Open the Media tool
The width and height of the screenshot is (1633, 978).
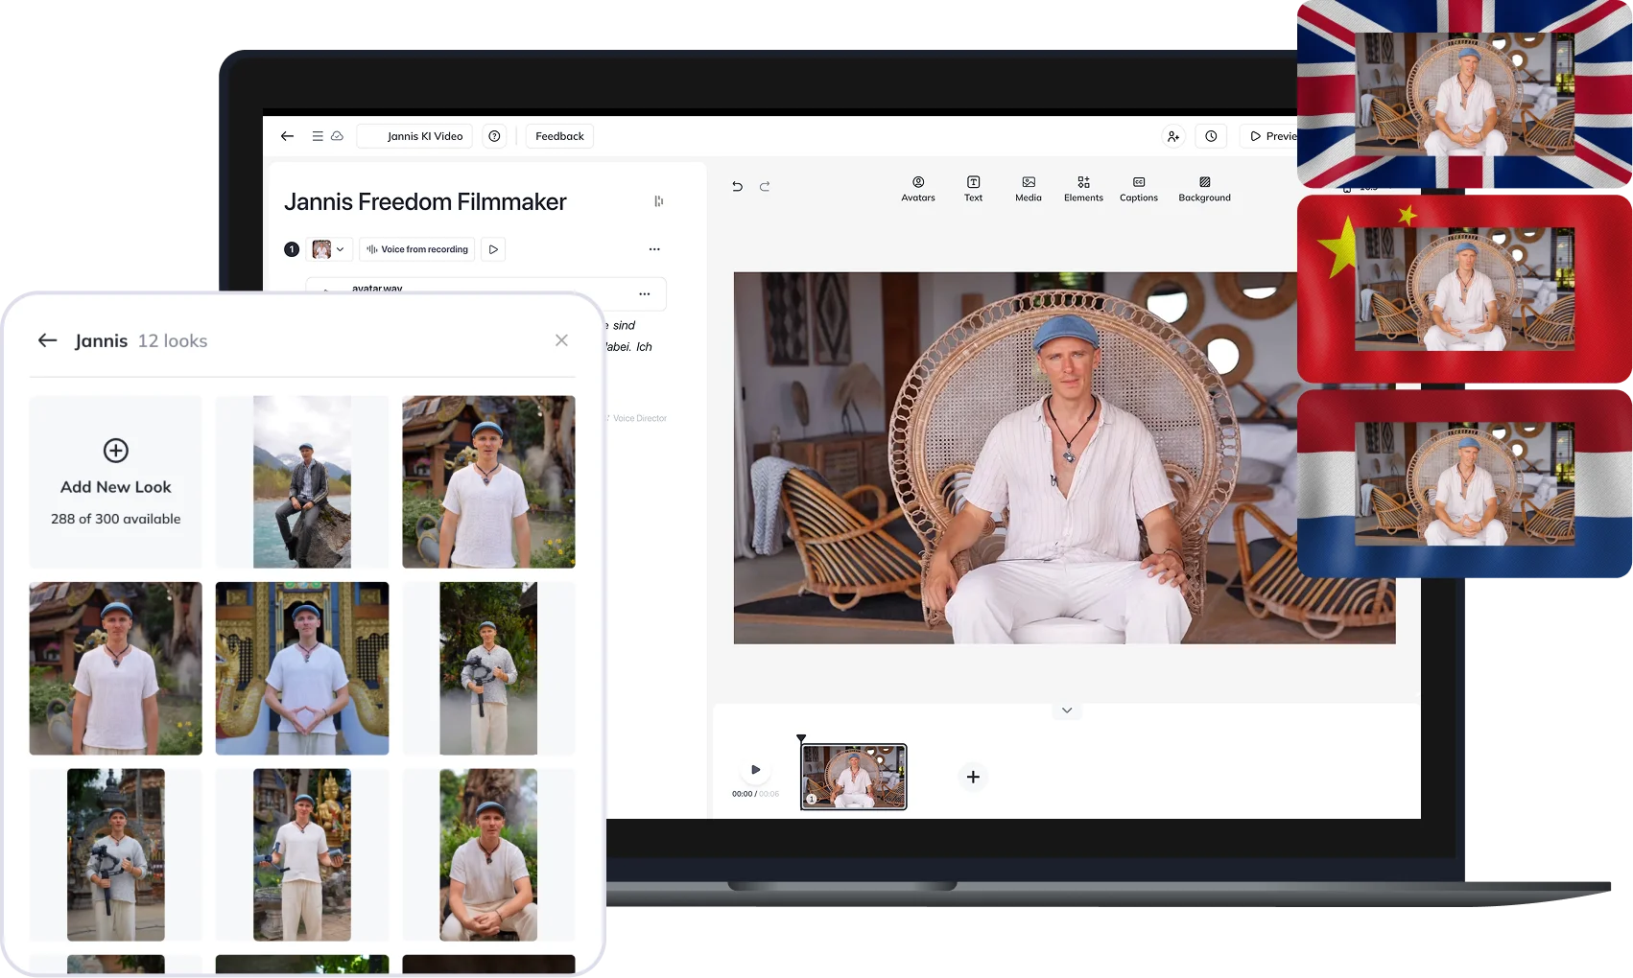pos(1029,189)
